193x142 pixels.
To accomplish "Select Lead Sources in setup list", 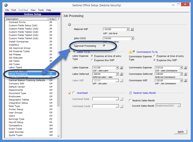I will (x=16, y=132).
